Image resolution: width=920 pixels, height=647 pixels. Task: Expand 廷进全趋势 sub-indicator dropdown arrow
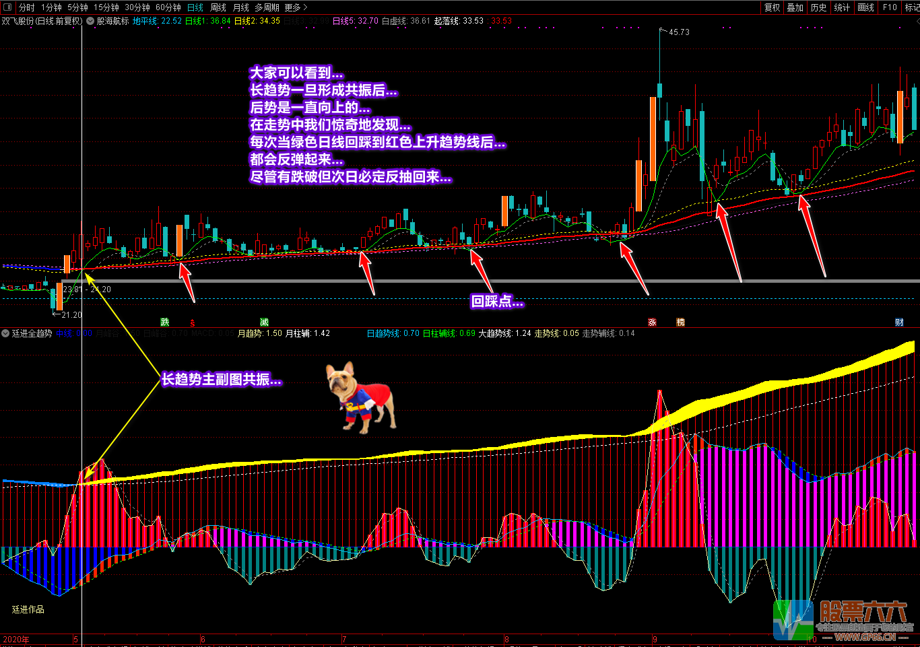[5, 333]
